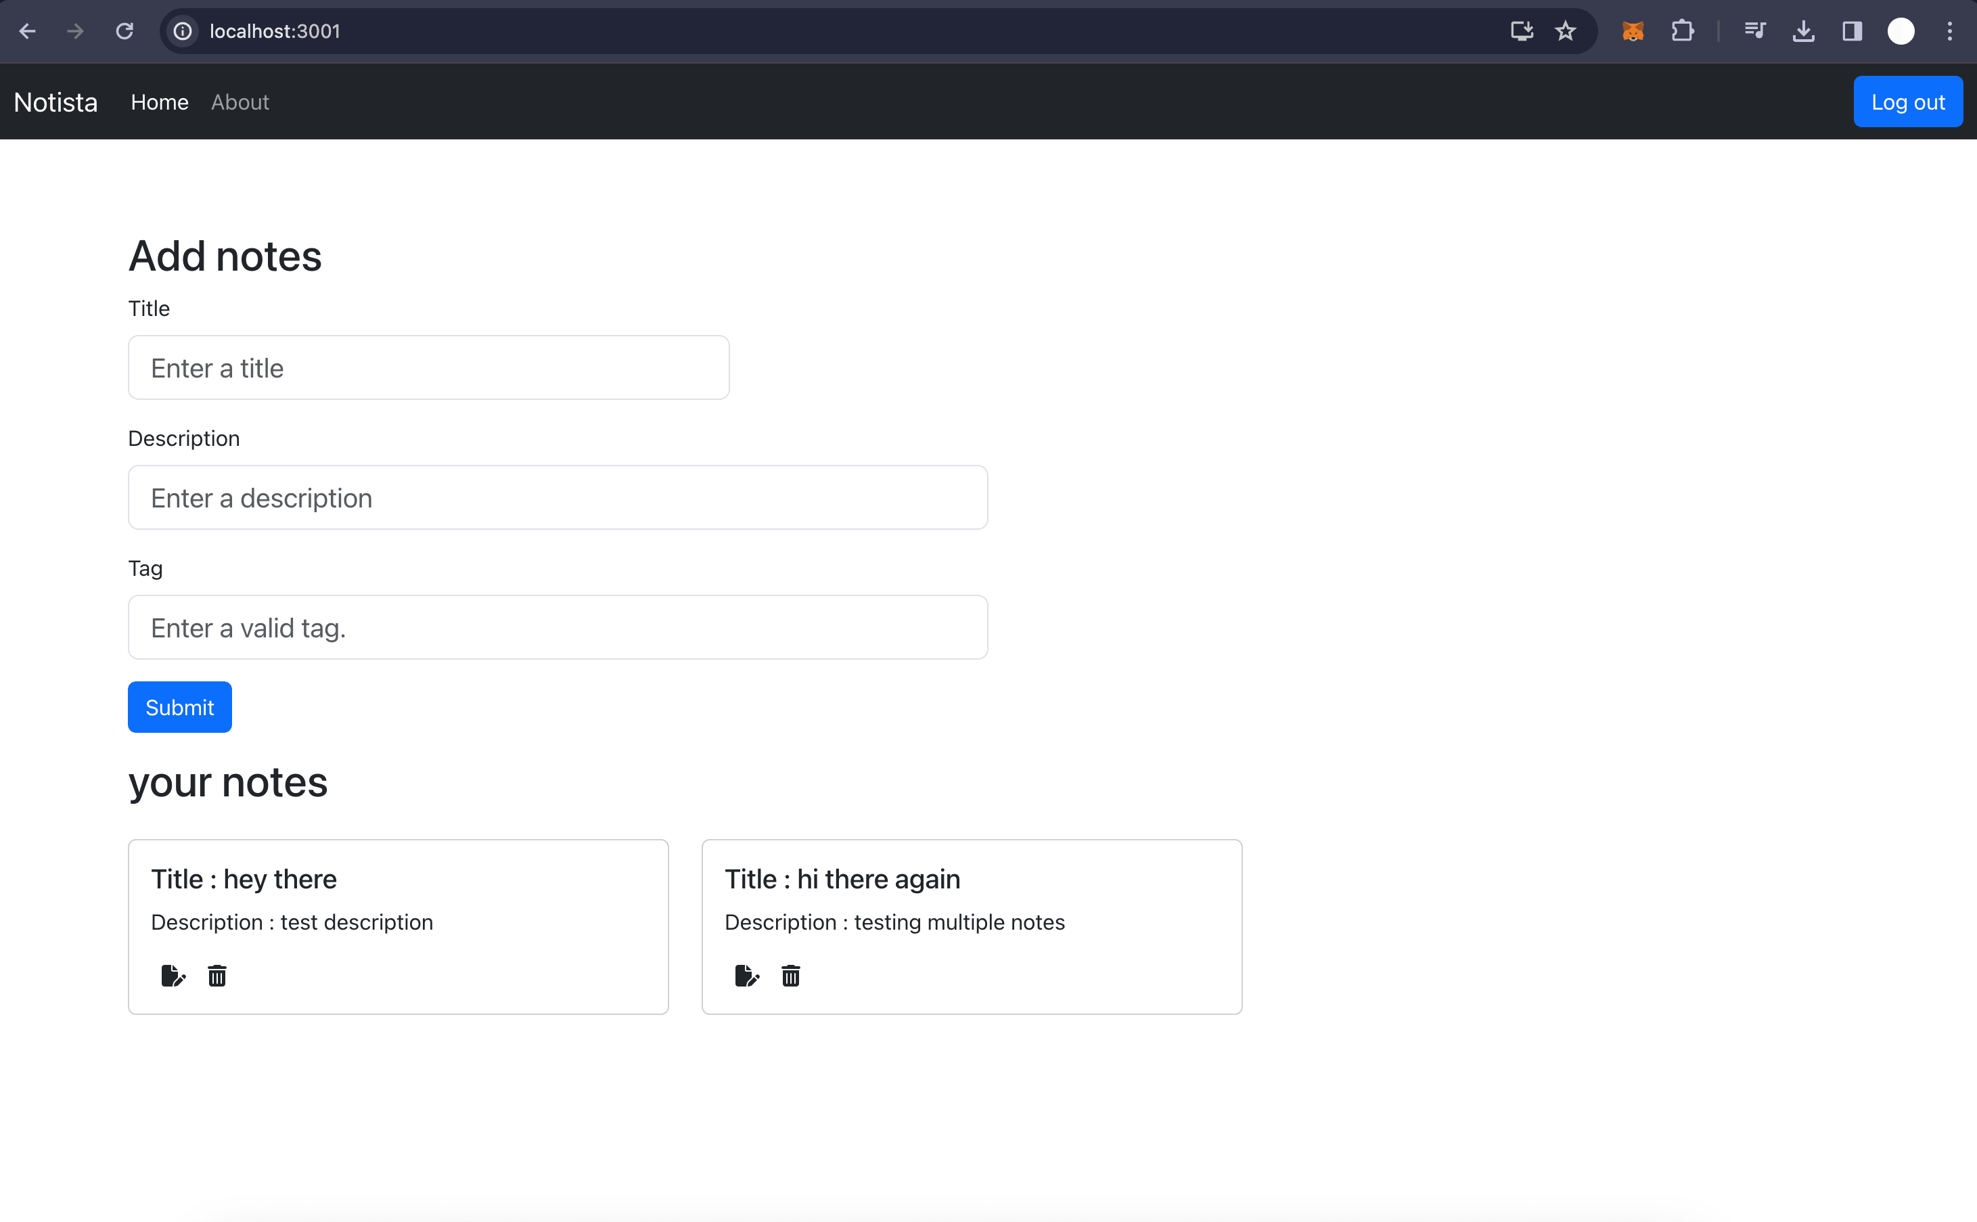This screenshot has width=1977, height=1222.
Task: Open the Home nav link
Action: tap(159, 103)
